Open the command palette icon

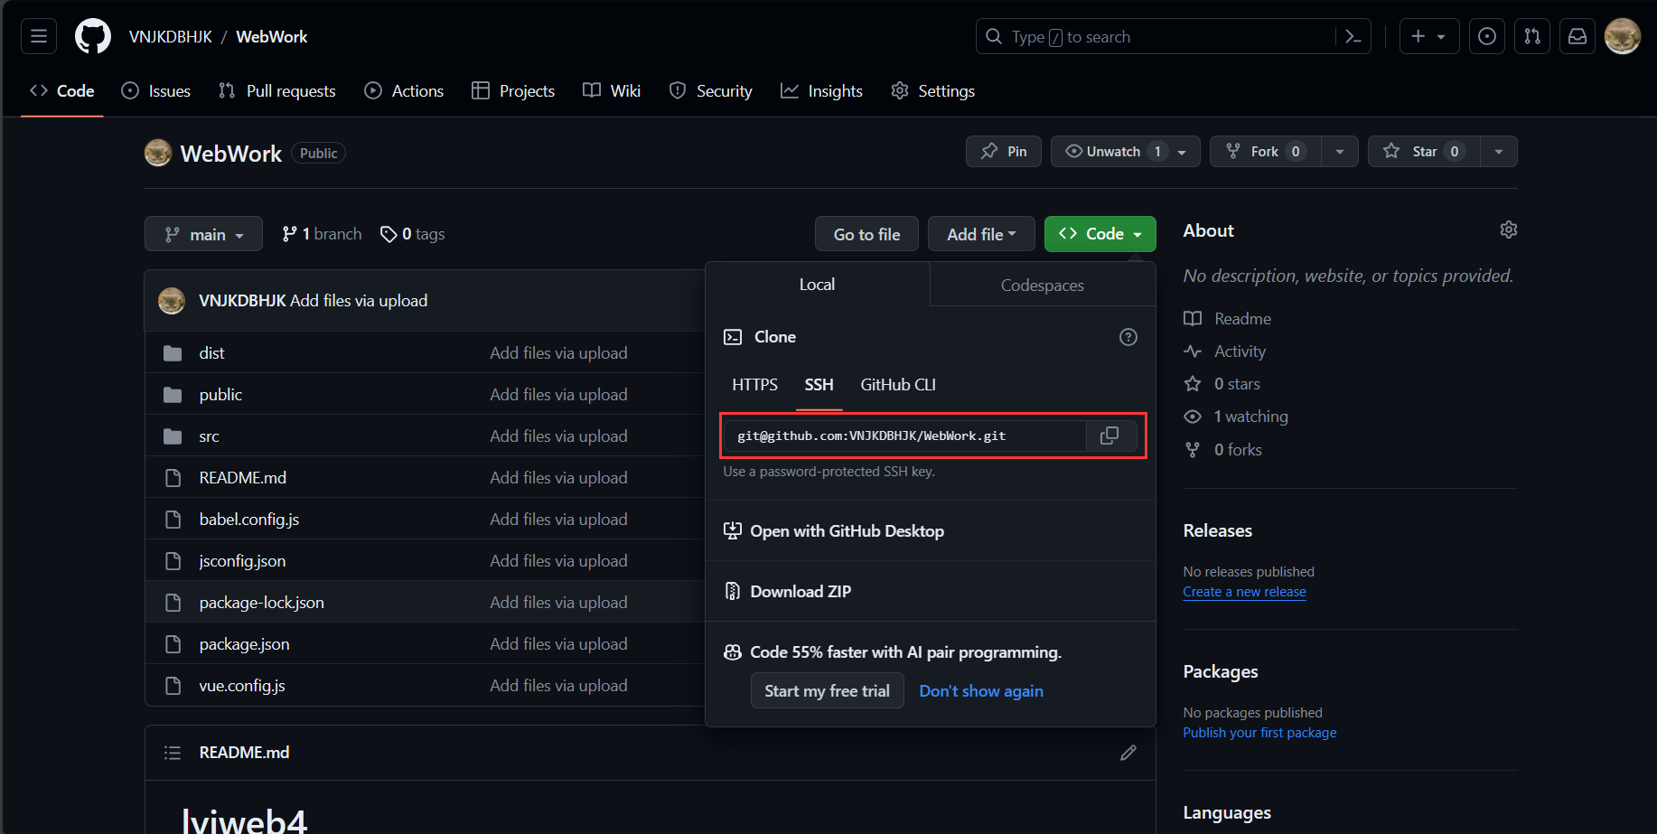coord(1353,36)
